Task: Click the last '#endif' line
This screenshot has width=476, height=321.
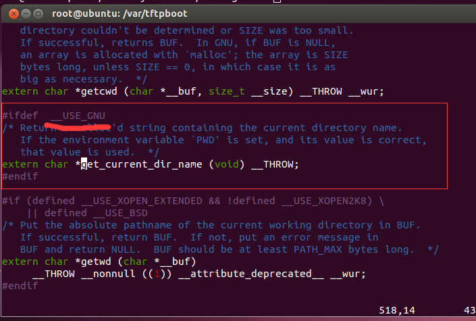Action: pos(20,286)
